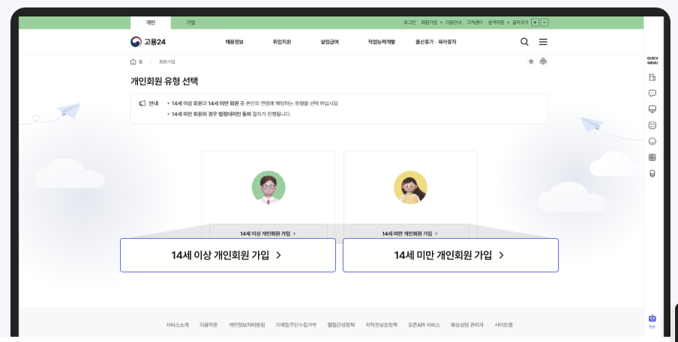The width and height of the screenshot is (678, 342).
Task: Open the quick menu grid table icon
Action: click(652, 157)
